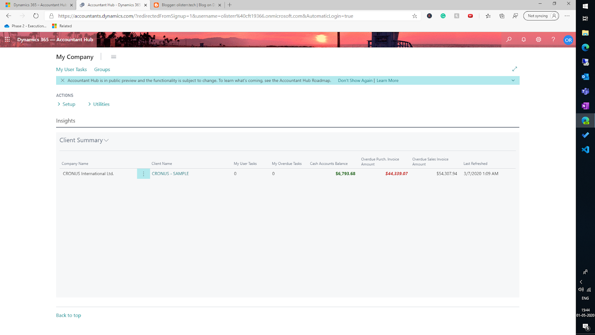Click the Back to top link
This screenshot has height=335, width=595.
click(68, 315)
